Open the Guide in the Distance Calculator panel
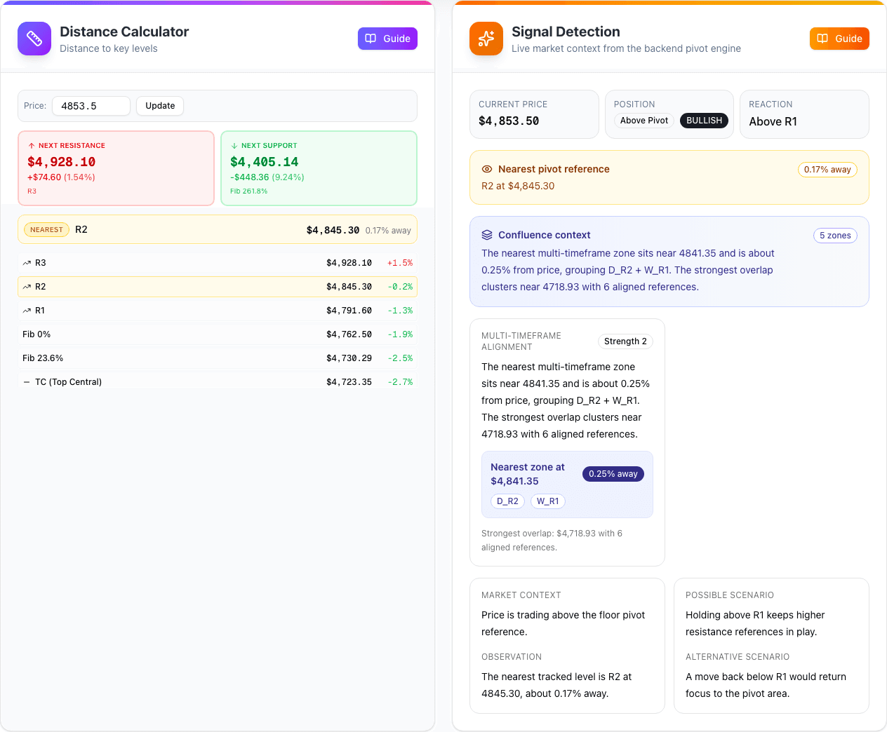 tap(387, 39)
